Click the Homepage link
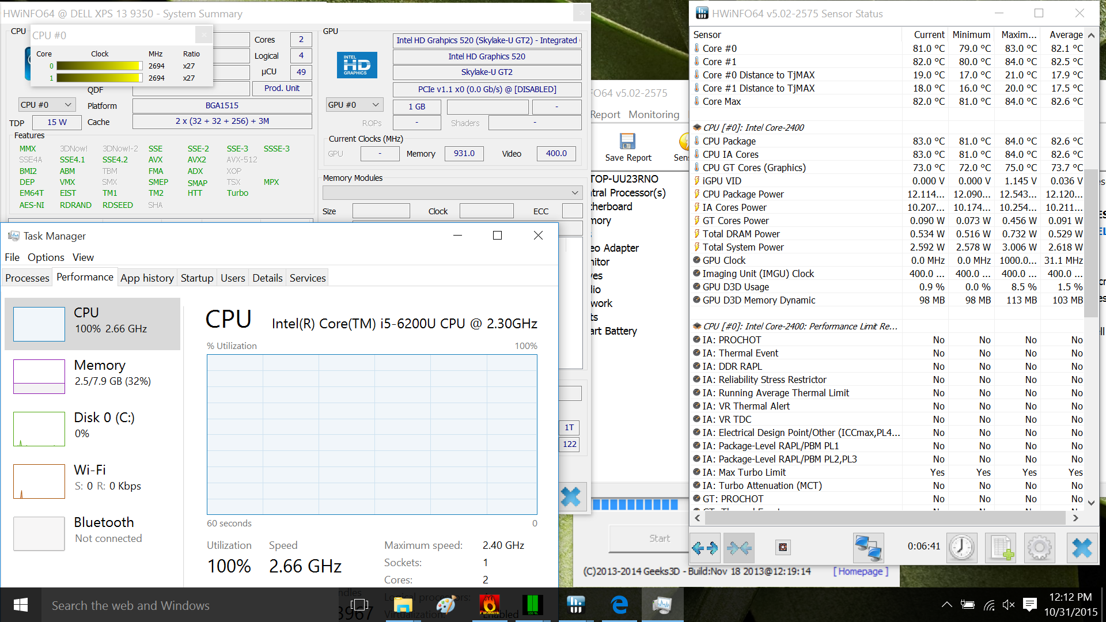Viewport: 1106px width, 622px height. [861, 571]
